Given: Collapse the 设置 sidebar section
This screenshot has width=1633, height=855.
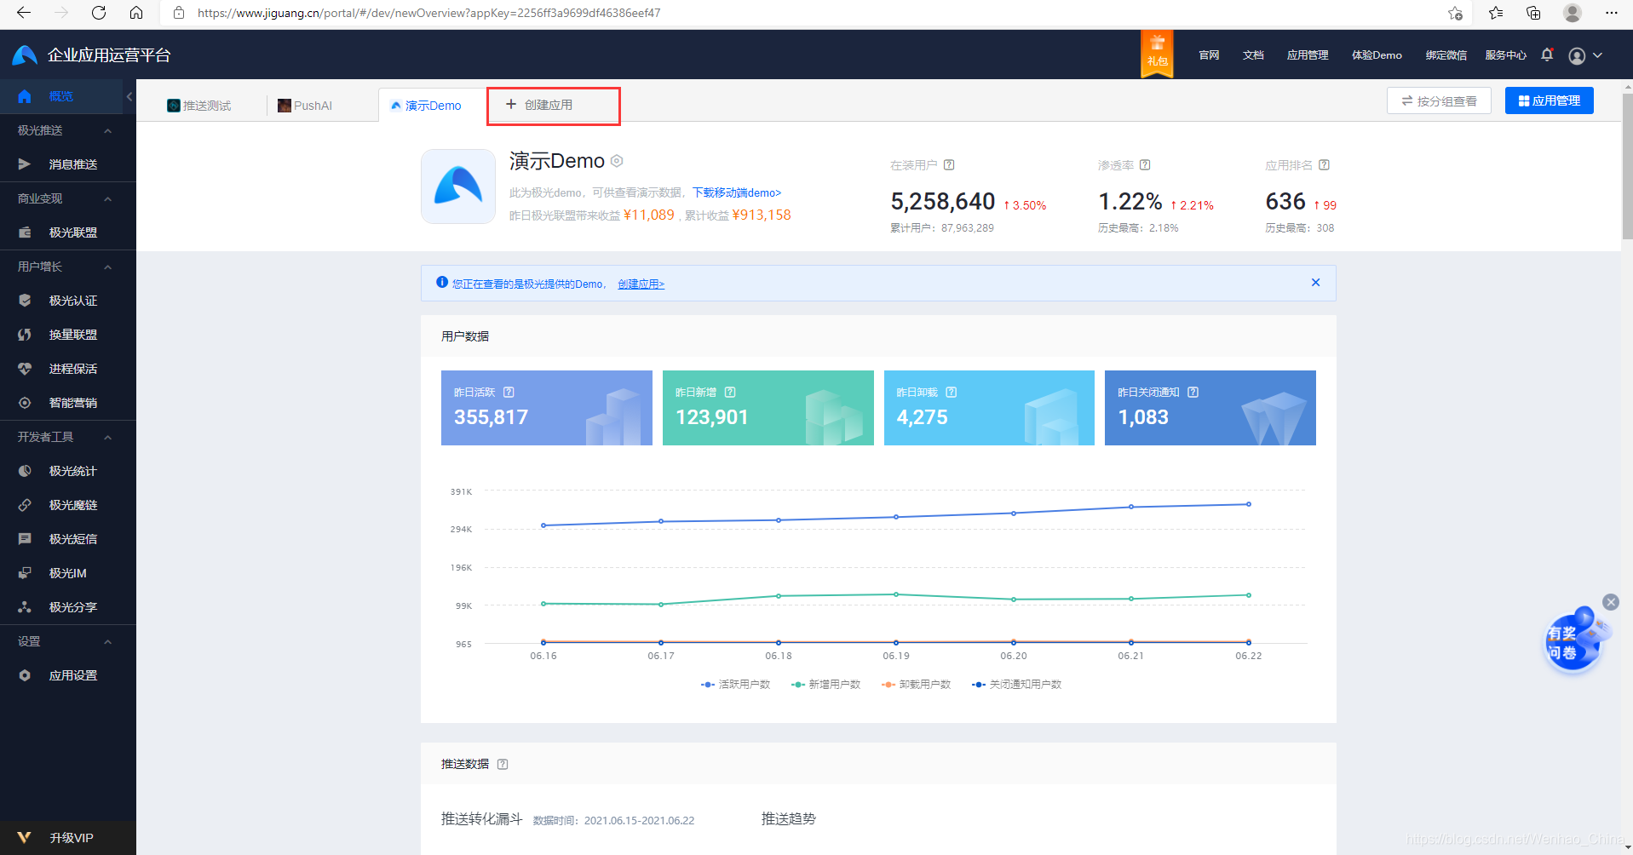Looking at the screenshot, I should pos(108,641).
